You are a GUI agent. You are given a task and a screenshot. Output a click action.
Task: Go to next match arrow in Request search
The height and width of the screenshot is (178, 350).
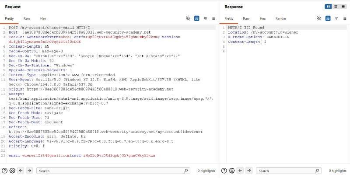tap(29, 171)
